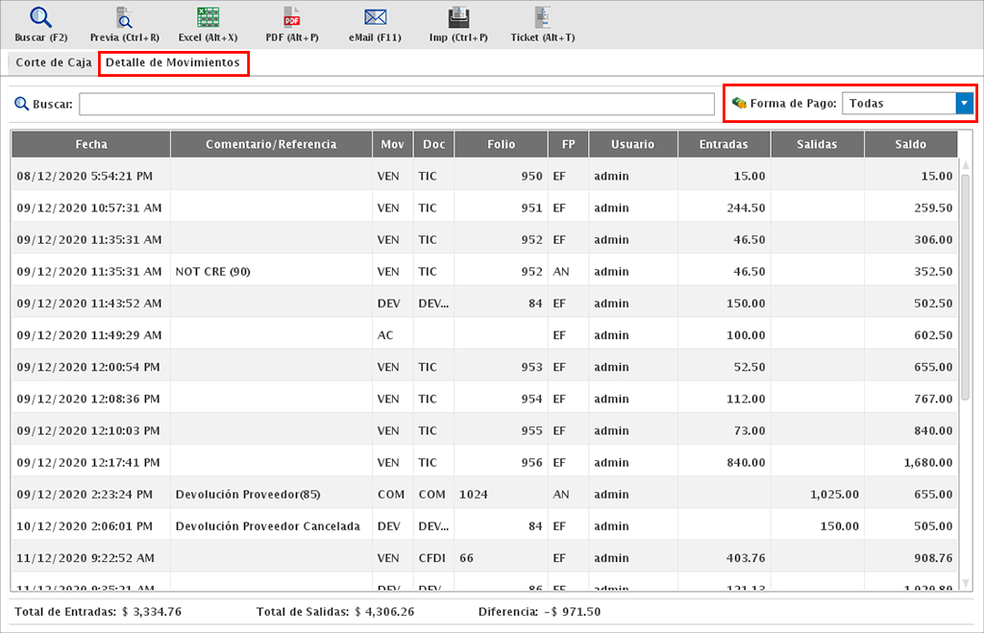Click the money icon beside Forma de Pago
The height and width of the screenshot is (633, 984).
[738, 103]
